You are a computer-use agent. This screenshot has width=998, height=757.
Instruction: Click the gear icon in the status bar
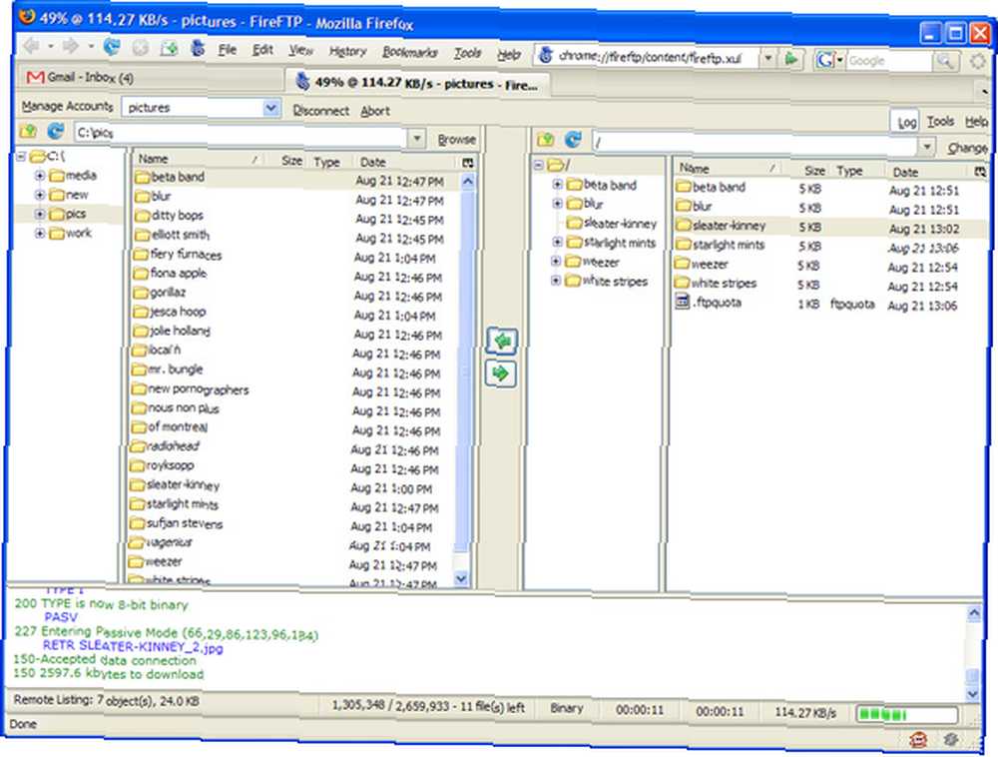951,739
